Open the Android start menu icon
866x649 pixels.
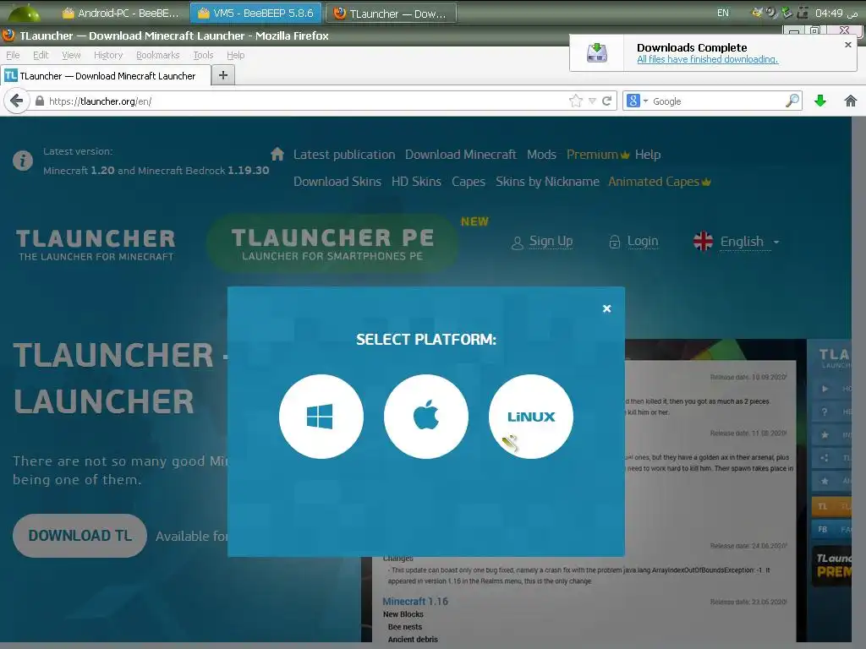pyautogui.click(x=25, y=12)
